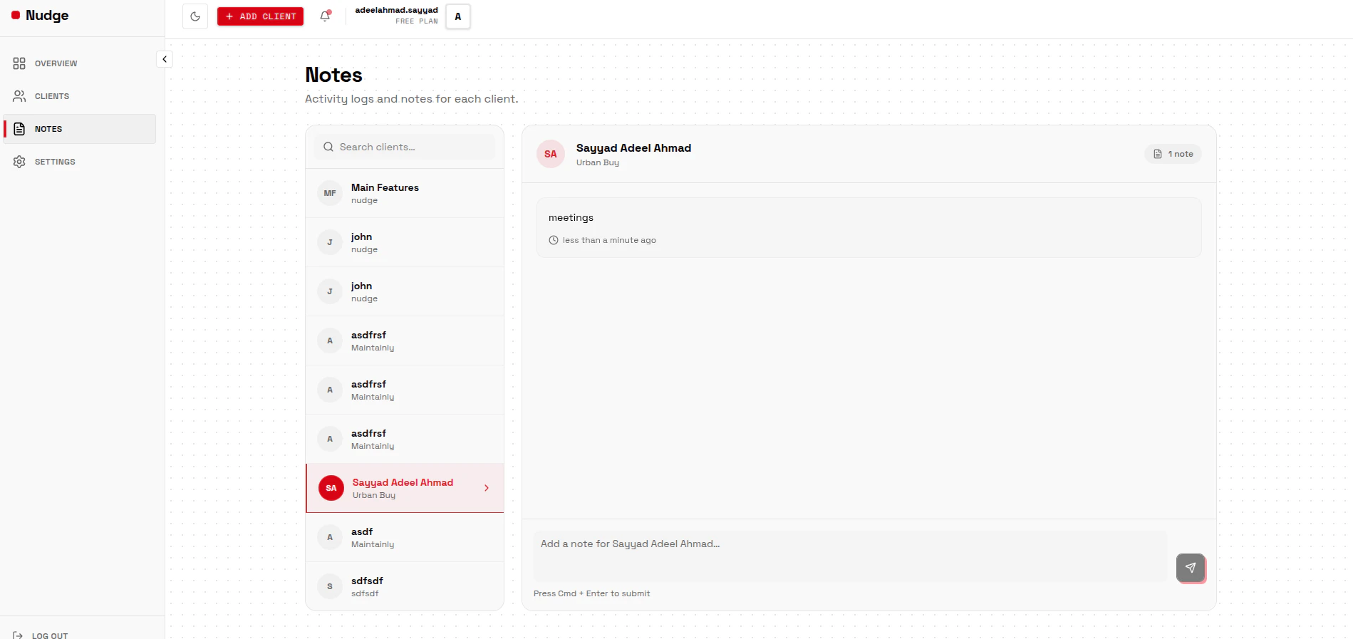Image resolution: width=1353 pixels, height=639 pixels.
Task: Select the Main Features client
Action: 405,193
